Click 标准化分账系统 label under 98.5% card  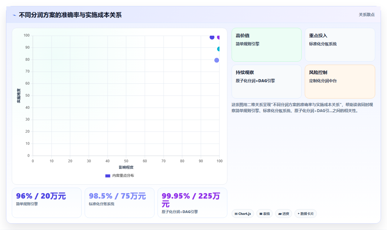click(102, 204)
